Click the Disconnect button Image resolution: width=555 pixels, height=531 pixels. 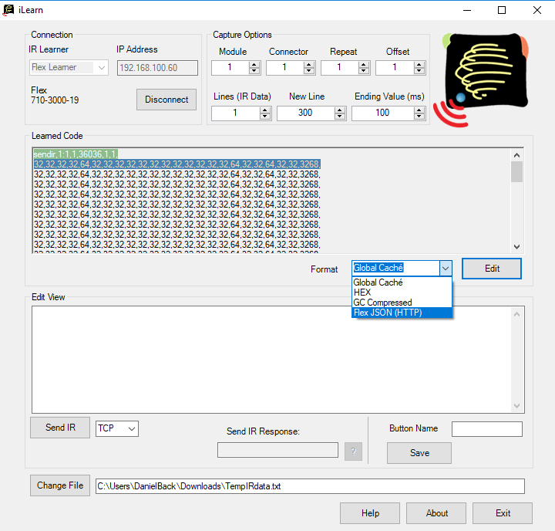(x=166, y=100)
